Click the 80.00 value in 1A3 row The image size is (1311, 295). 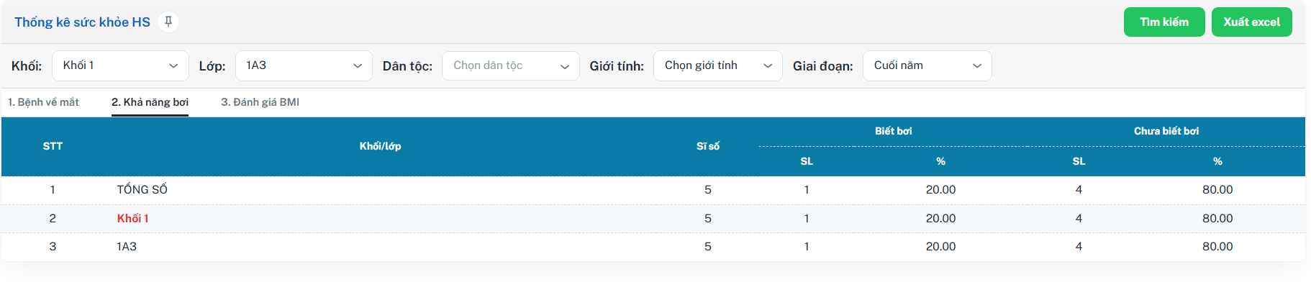point(1217,246)
